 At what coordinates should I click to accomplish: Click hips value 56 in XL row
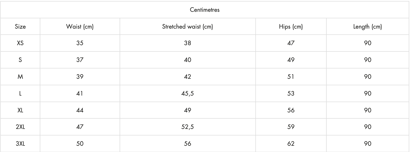pyautogui.click(x=291, y=110)
